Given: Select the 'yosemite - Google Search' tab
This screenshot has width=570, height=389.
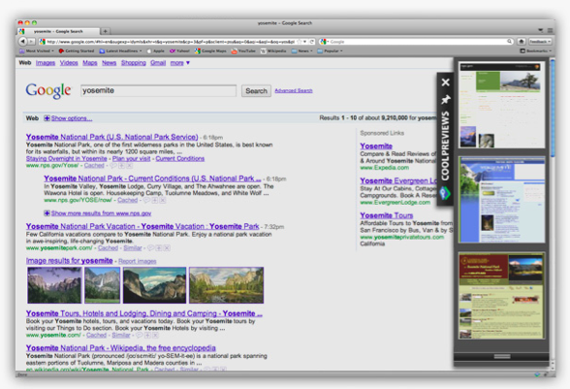Looking at the screenshot, I should point(58,31).
